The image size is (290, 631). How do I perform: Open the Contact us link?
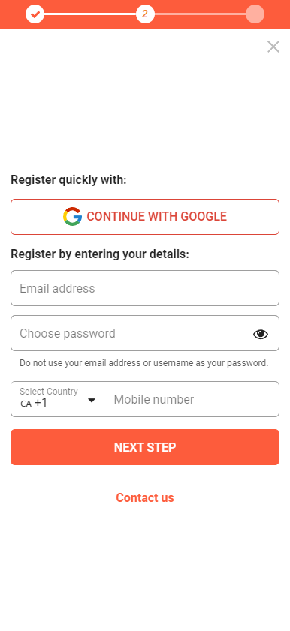click(145, 497)
